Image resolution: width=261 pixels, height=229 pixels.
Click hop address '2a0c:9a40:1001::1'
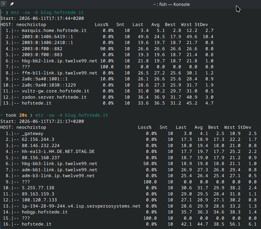(x=44, y=79)
